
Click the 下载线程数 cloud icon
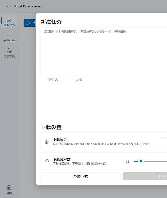click(47, 161)
